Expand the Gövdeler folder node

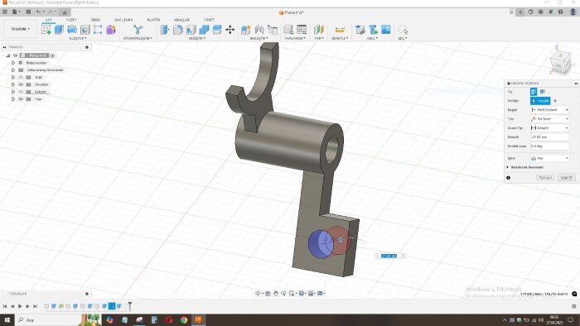click(13, 84)
